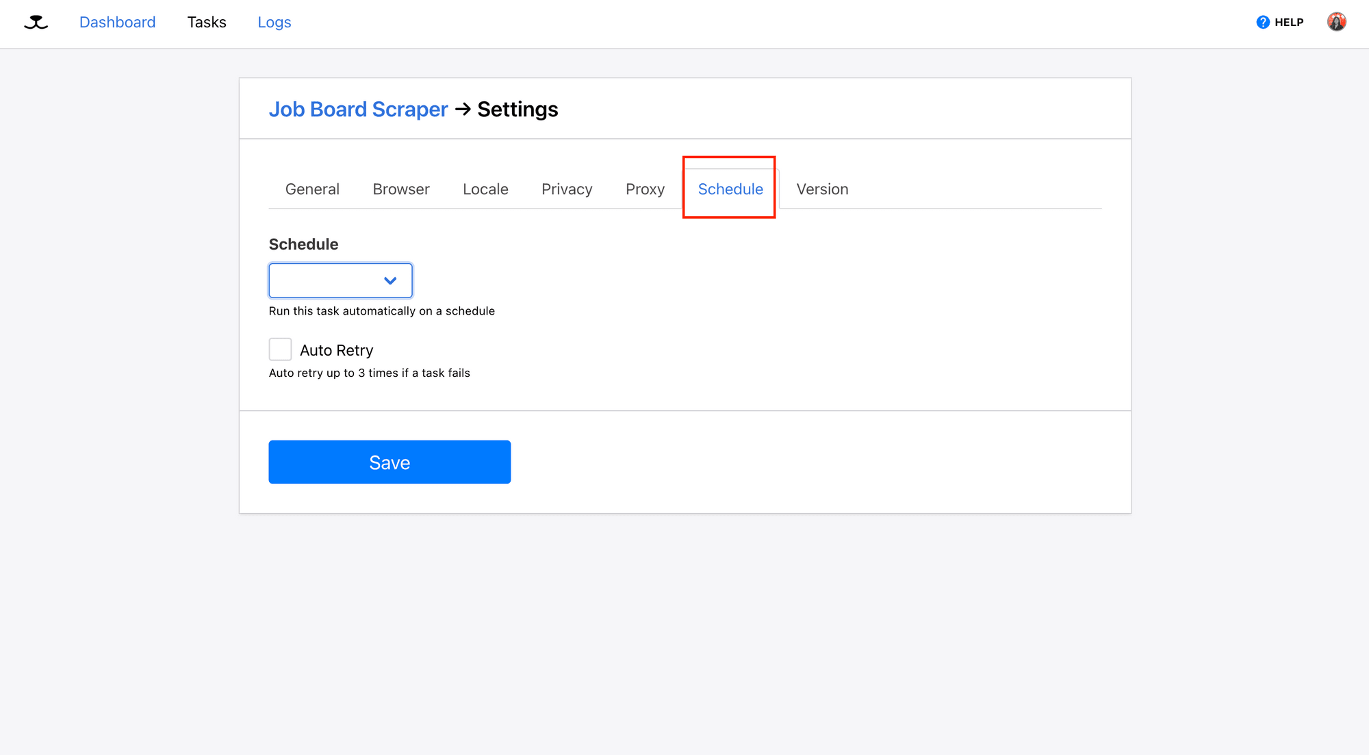Enable the Auto Retry checkbox

click(280, 349)
